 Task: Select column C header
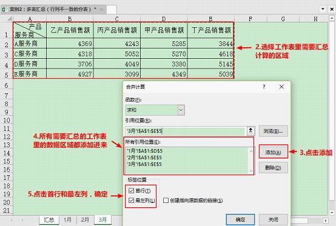[117, 19]
